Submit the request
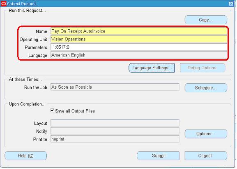The width and height of the screenshot is (237, 169). point(158,156)
